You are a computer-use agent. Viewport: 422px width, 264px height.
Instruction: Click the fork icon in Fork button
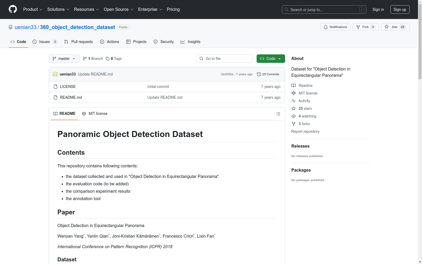(358, 27)
